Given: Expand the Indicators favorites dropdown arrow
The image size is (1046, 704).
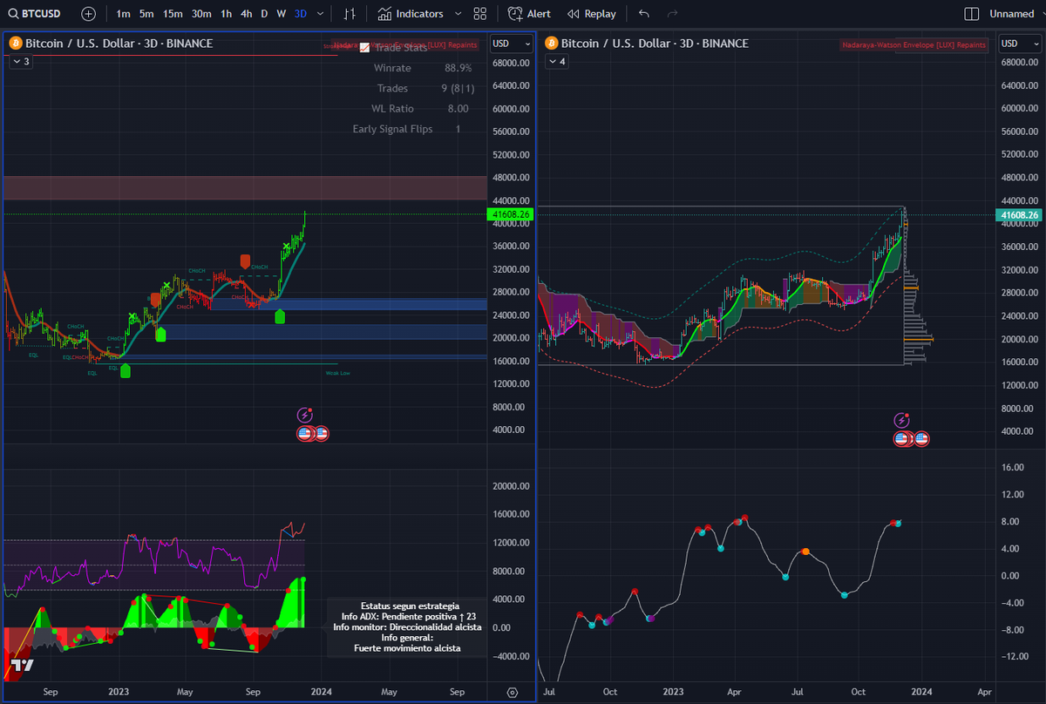Looking at the screenshot, I should coord(458,14).
